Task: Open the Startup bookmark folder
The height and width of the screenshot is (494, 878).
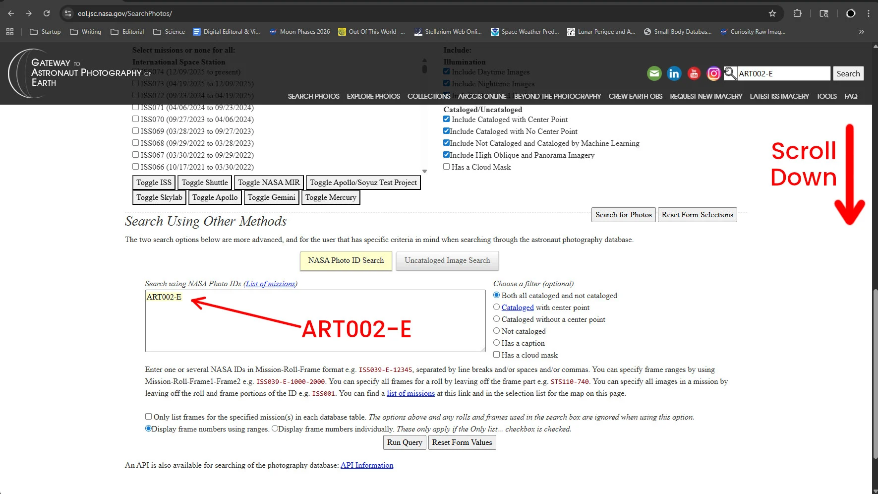Action: coord(45,32)
